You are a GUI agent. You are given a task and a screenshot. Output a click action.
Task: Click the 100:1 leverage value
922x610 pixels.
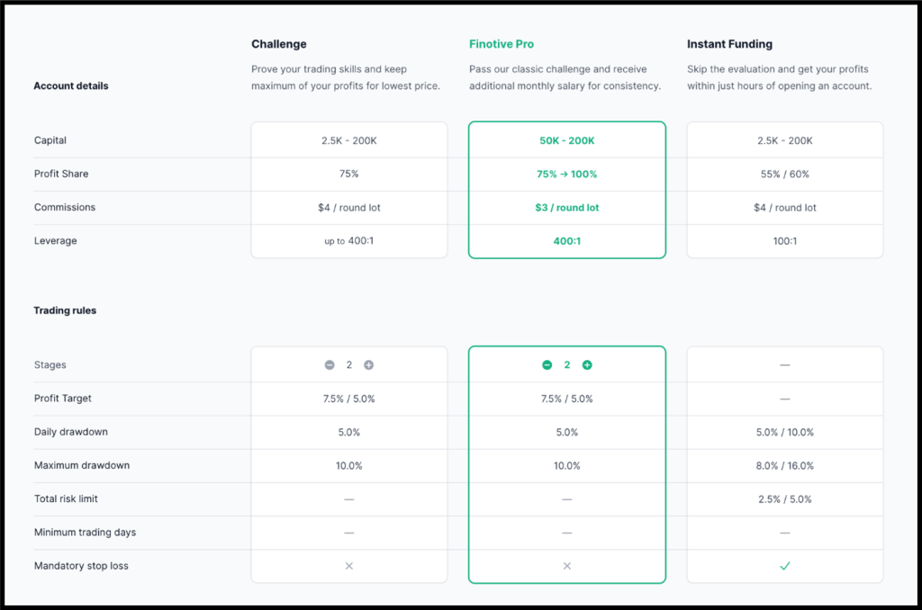point(785,241)
